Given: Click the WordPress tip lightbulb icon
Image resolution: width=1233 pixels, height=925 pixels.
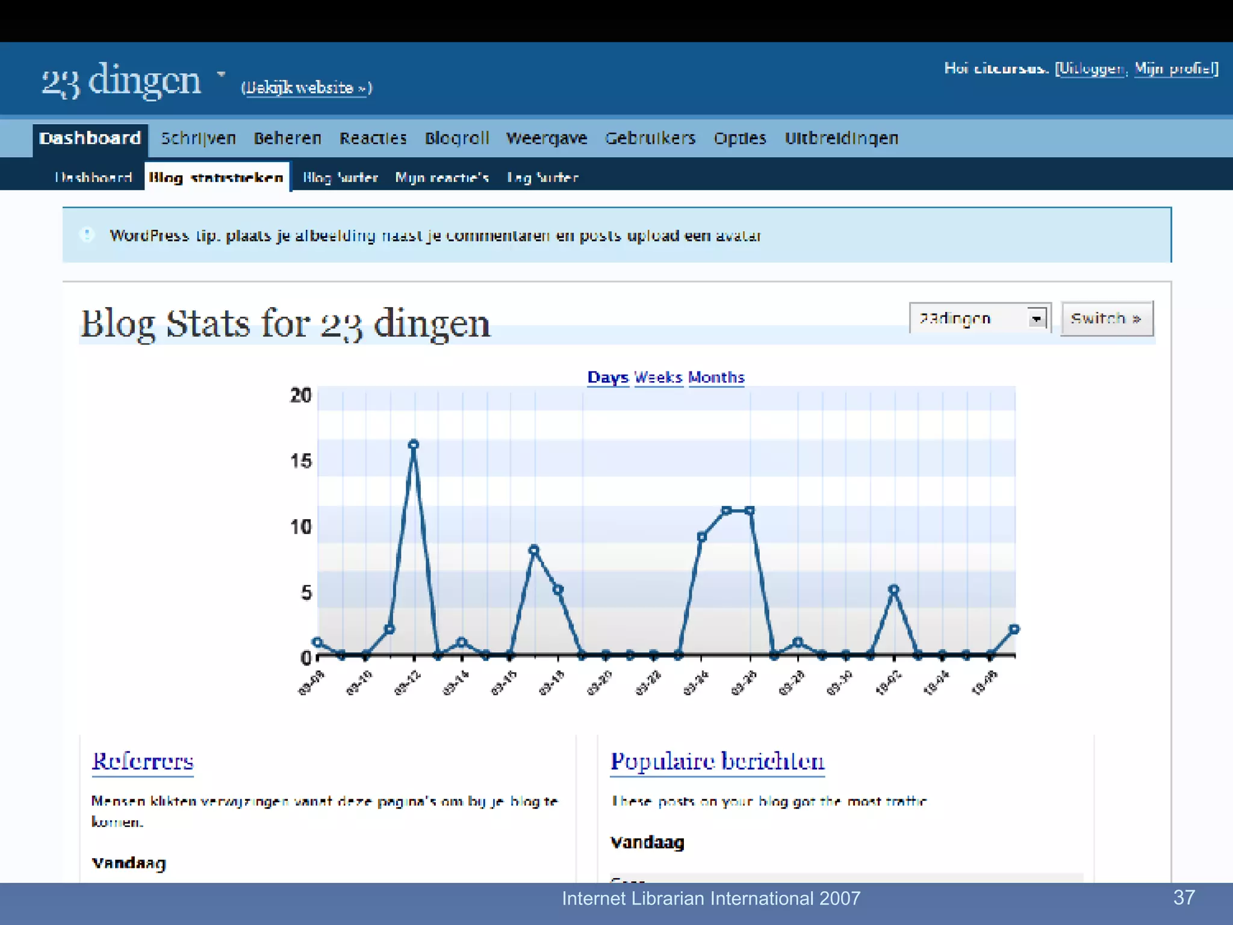Looking at the screenshot, I should click(x=87, y=235).
